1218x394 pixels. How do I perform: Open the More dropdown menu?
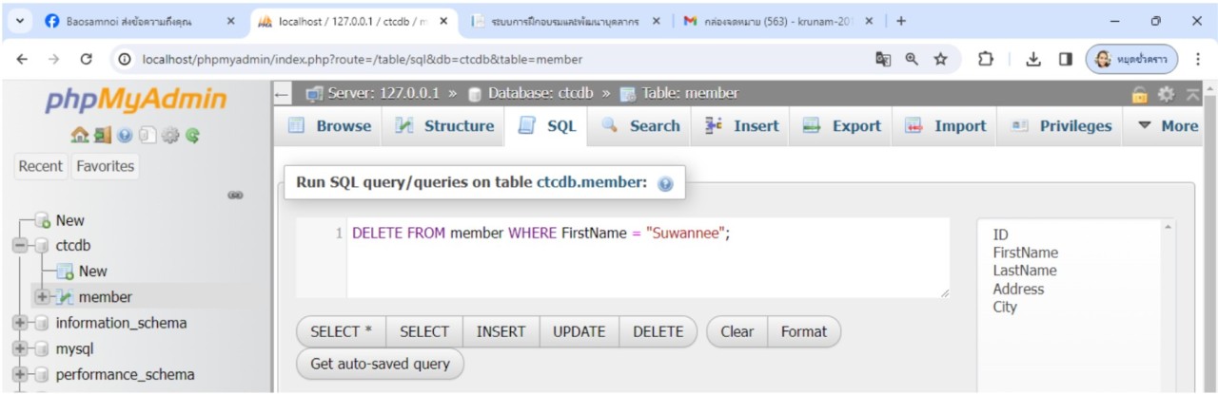tap(1168, 126)
